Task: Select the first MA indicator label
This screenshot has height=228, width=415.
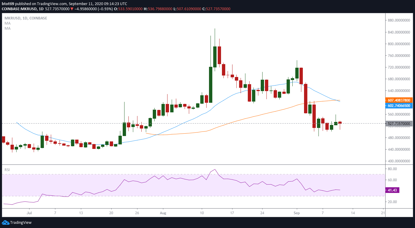Action: [8, 23]
